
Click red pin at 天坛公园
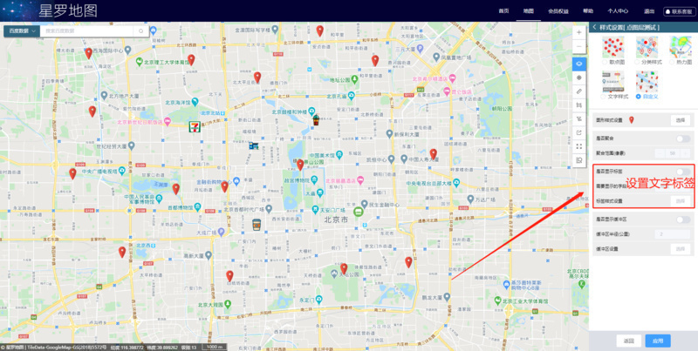344,268
